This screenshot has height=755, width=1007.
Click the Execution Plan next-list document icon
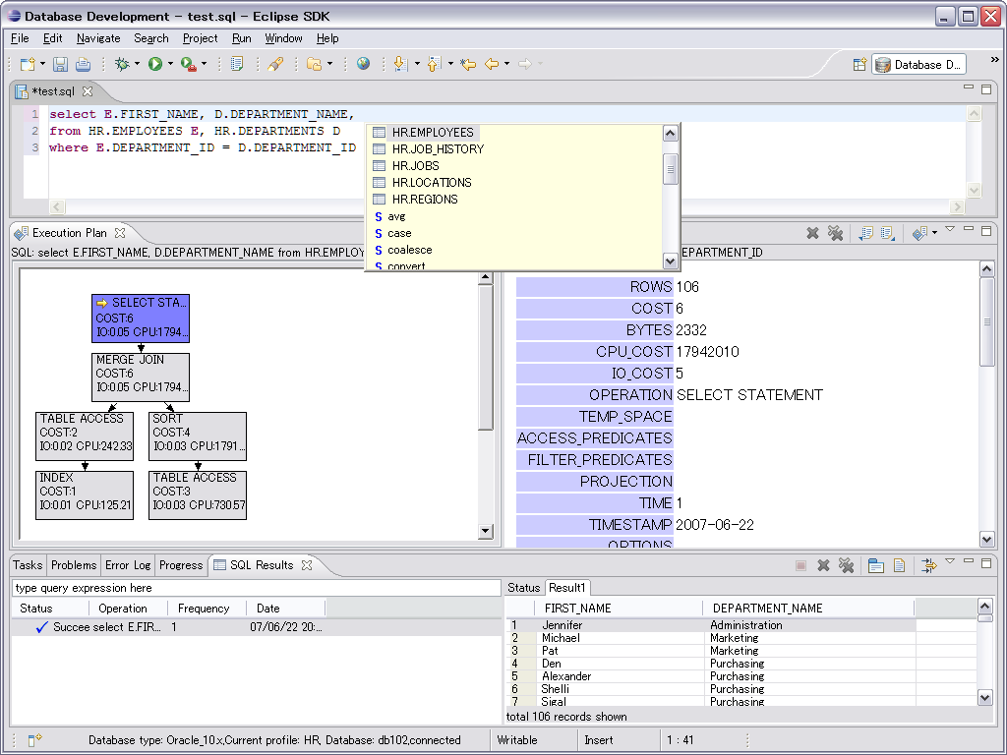point(888,233)
